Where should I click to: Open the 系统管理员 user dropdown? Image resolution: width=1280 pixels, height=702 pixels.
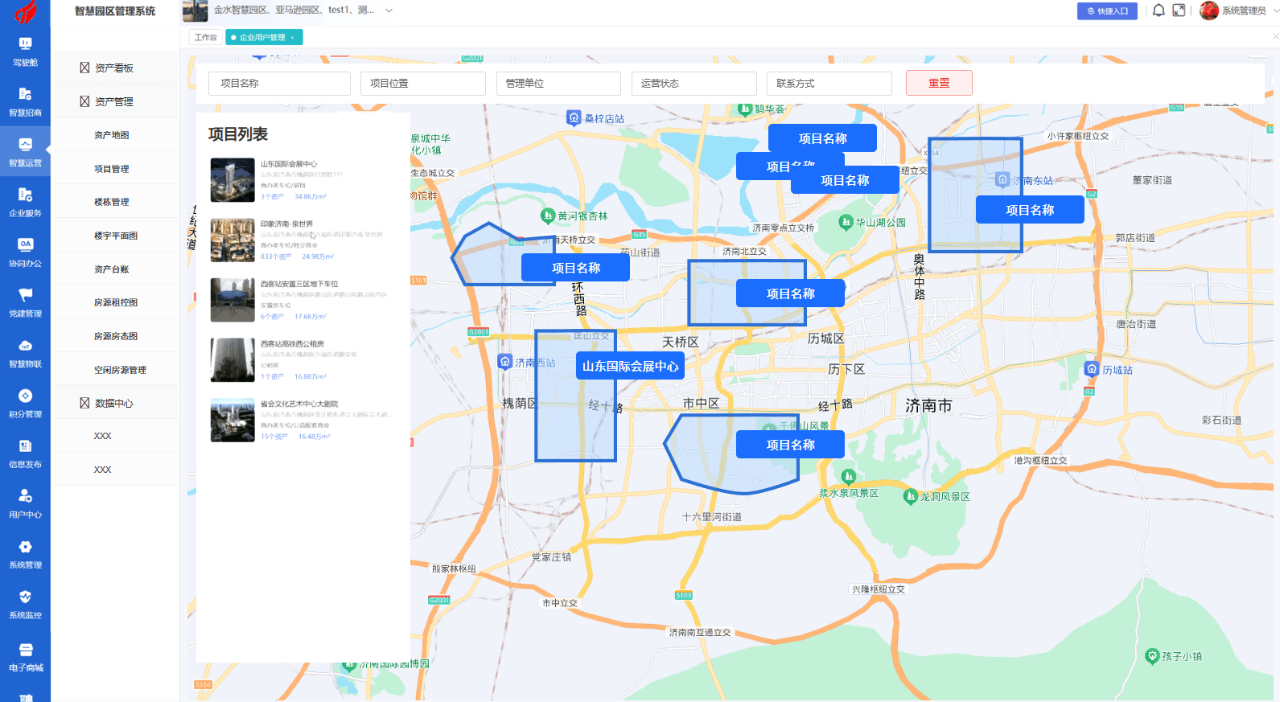coord(1233,10)
